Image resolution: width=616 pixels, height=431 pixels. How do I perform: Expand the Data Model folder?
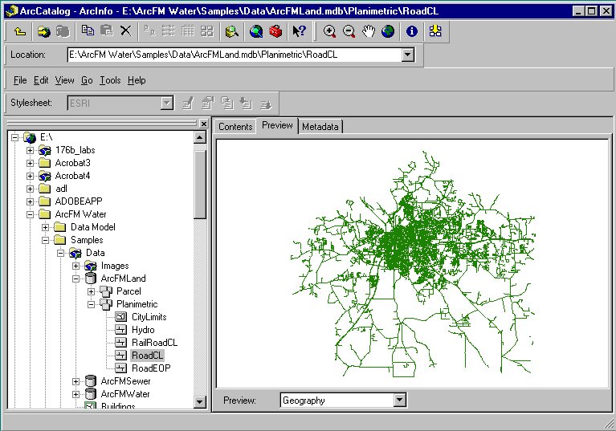pos(45,227)
